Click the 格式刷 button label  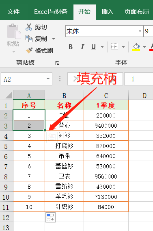(44, 51)
